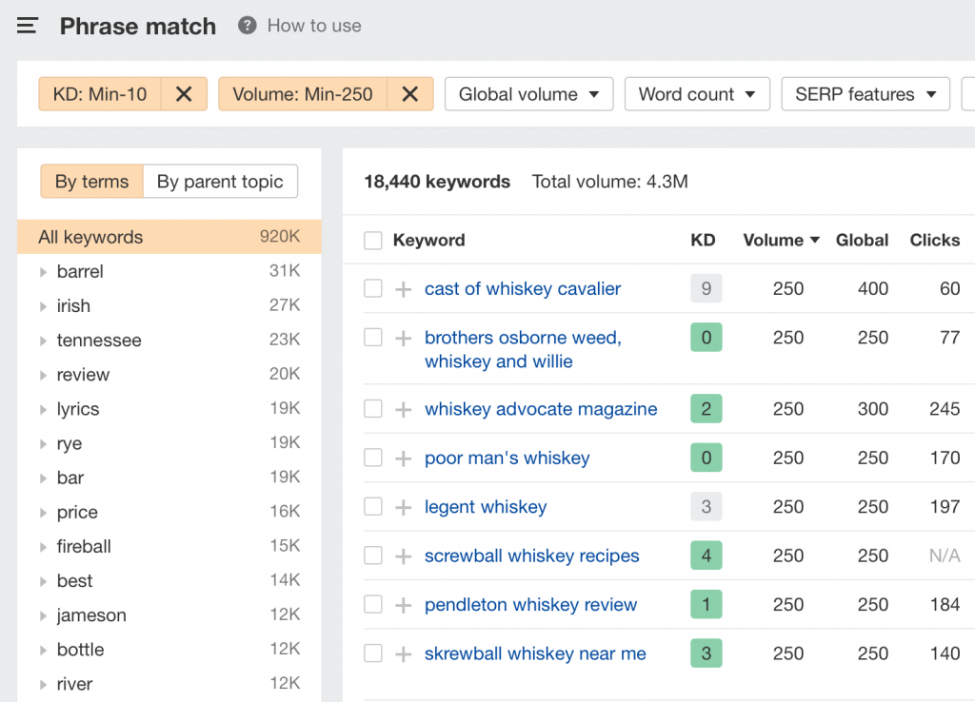Expand the 'price' term group
Viewport: 975px width, 702px height.
tap(43, 513)
